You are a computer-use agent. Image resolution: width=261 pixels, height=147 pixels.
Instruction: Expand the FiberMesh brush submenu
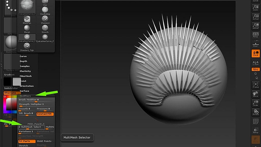(26, 76)
